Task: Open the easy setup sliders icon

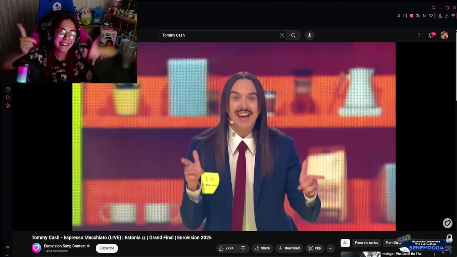Action: coord(453,16)
